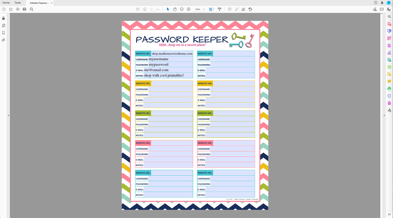Zoom in using the plus icon
Image resolution: width=393 pixels, height=218 pixels.
pyautogui.click(x=188, y=9)
